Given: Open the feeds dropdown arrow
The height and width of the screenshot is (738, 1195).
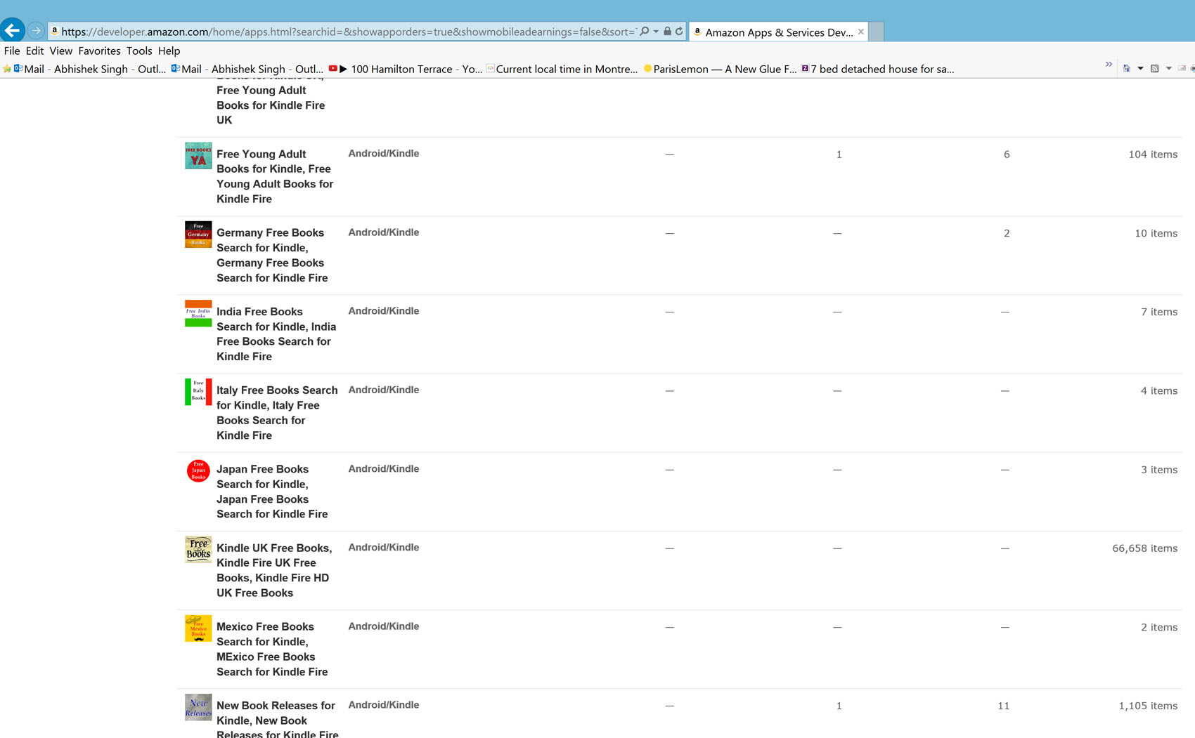Looking at the screenshot, I should pos(1169,69).
